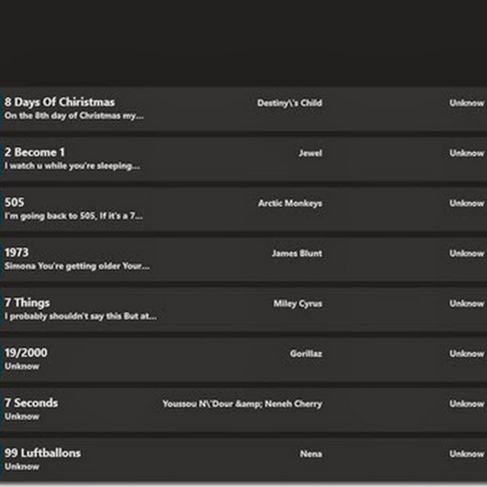
Task: Click 'Unknow' at the right of Gorillaz row
Action: pyautogui.click(x=466, y=354)
